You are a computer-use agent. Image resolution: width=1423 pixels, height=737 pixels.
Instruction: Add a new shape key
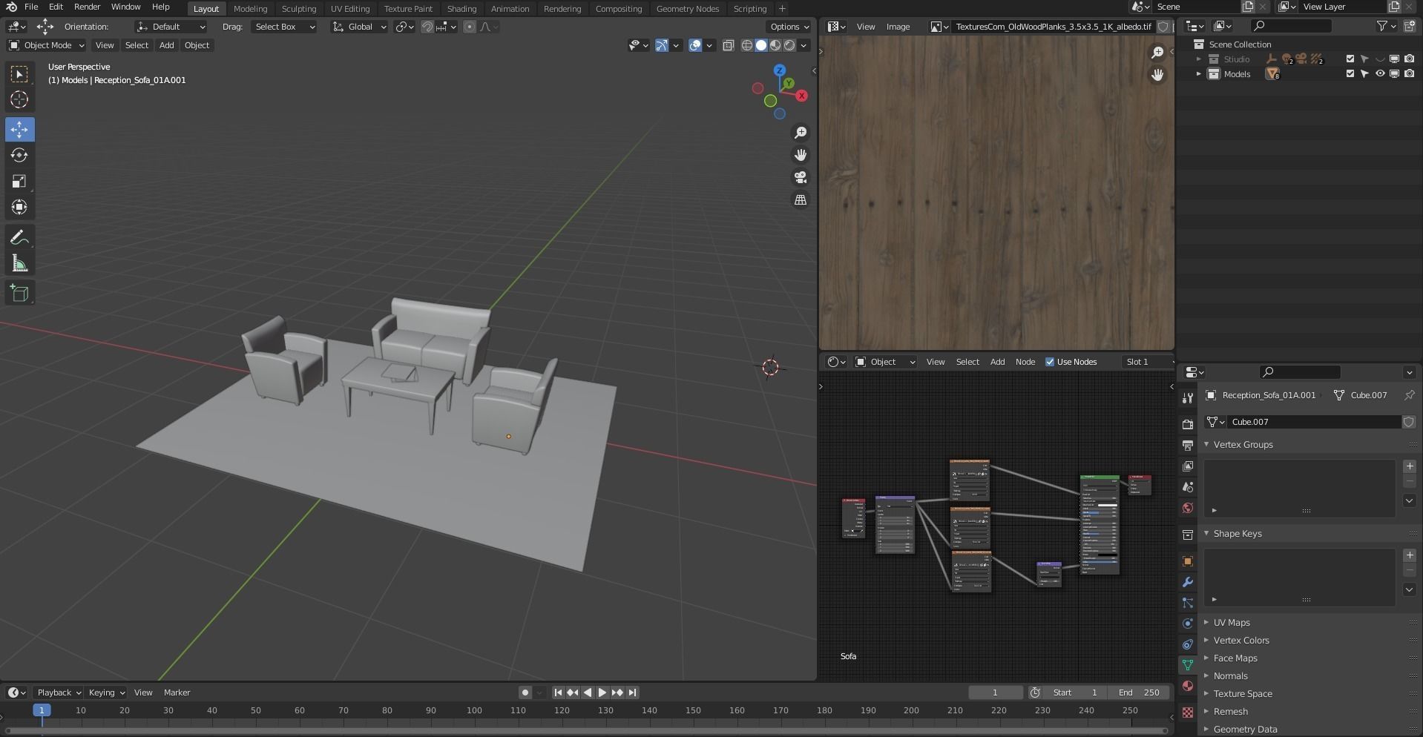[1410, 555]
